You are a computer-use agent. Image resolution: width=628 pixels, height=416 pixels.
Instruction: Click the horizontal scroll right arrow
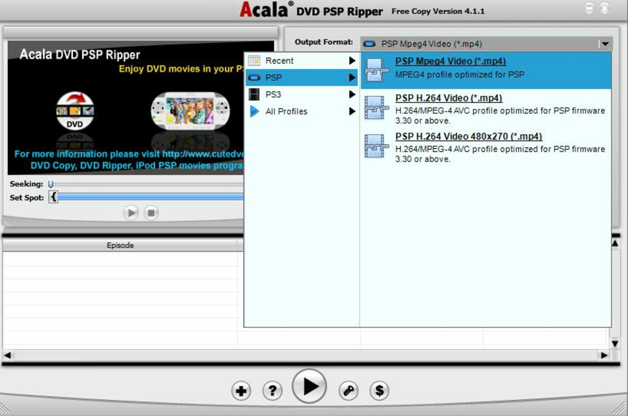[x=604, y=356]
